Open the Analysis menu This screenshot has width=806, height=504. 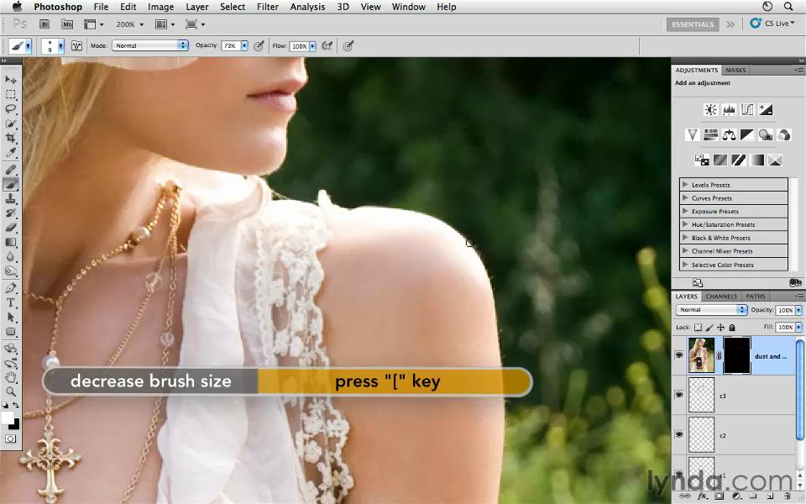tap(307, 7)
